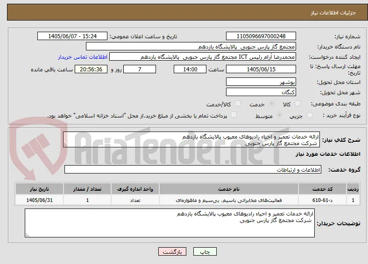Open اطلاعات تماس خریدار contact link

pos(83,57)
